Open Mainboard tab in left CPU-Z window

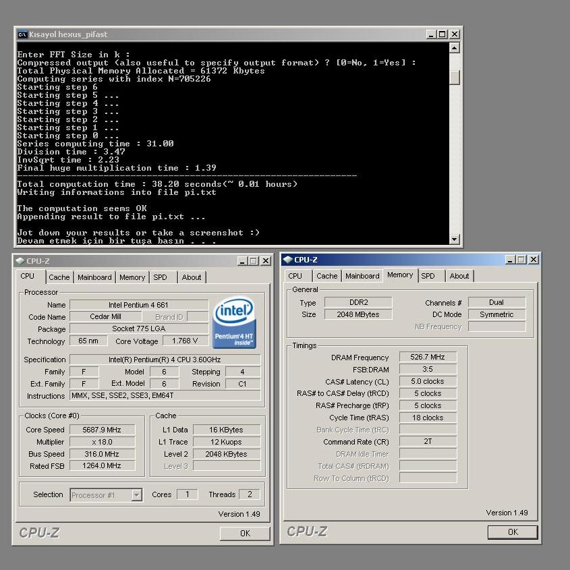click(94, 277)
